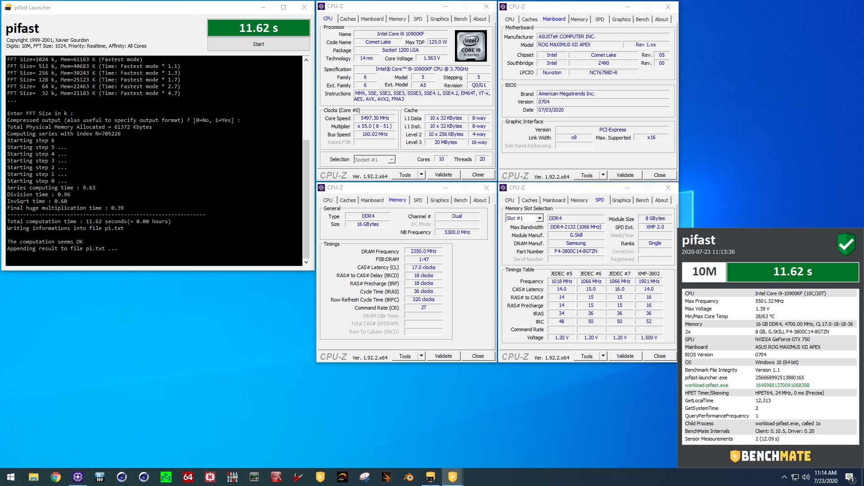Screen dimensions: 864x486
Task: Open the binary digits taskbar icon
Action: [232, 477]
